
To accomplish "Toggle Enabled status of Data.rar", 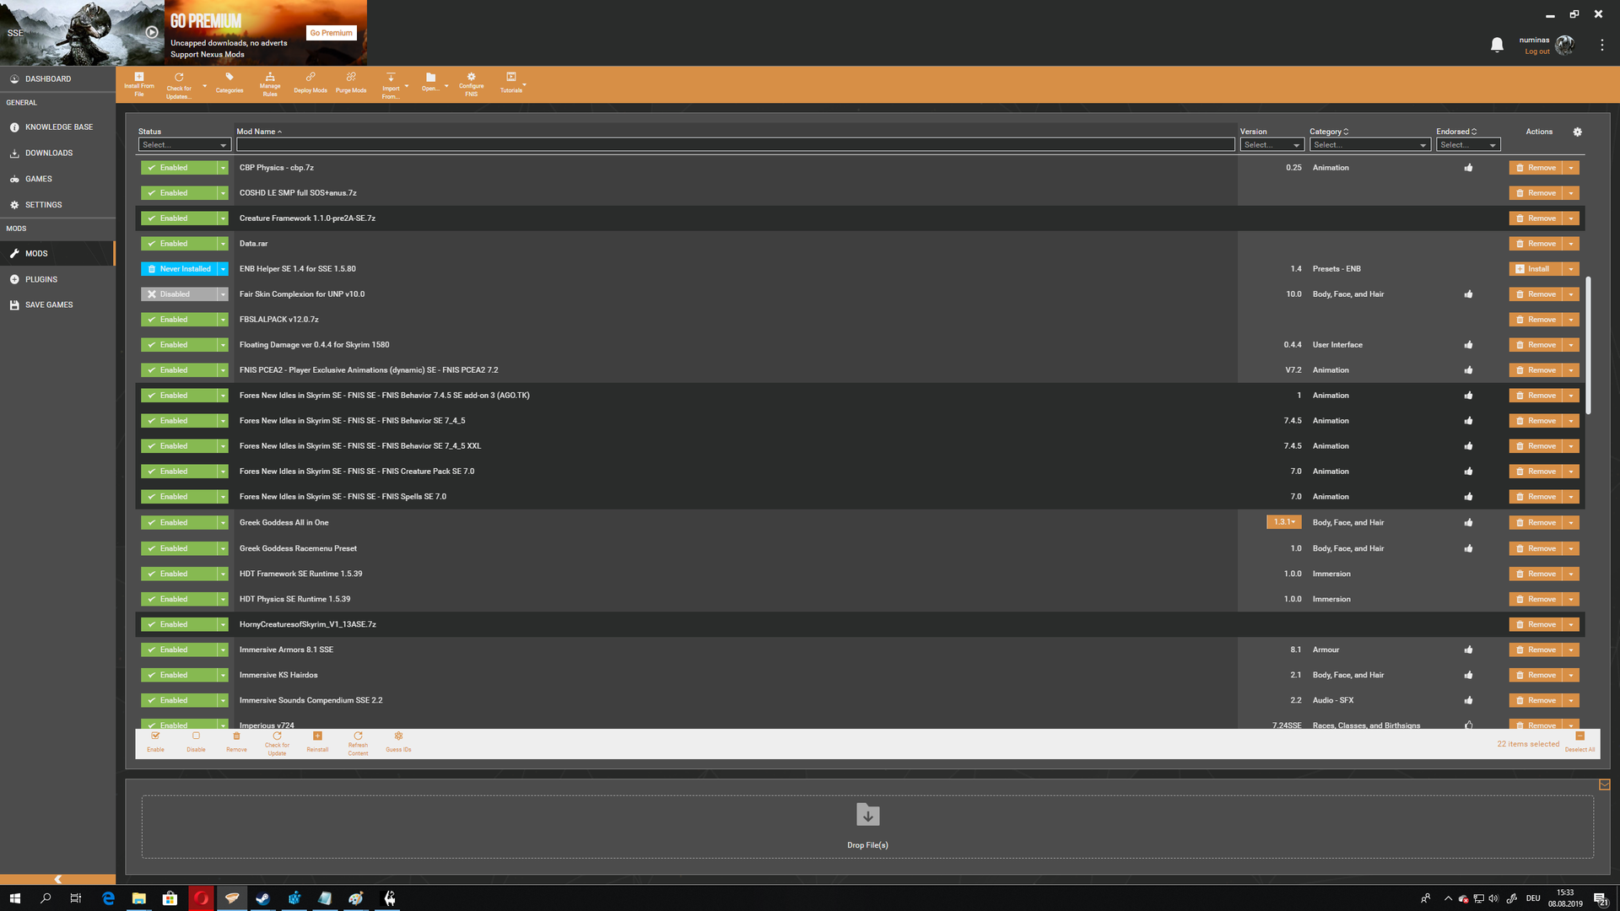I will tap(179, 244).
